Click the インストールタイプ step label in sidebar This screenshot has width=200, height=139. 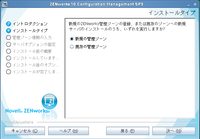30,31
